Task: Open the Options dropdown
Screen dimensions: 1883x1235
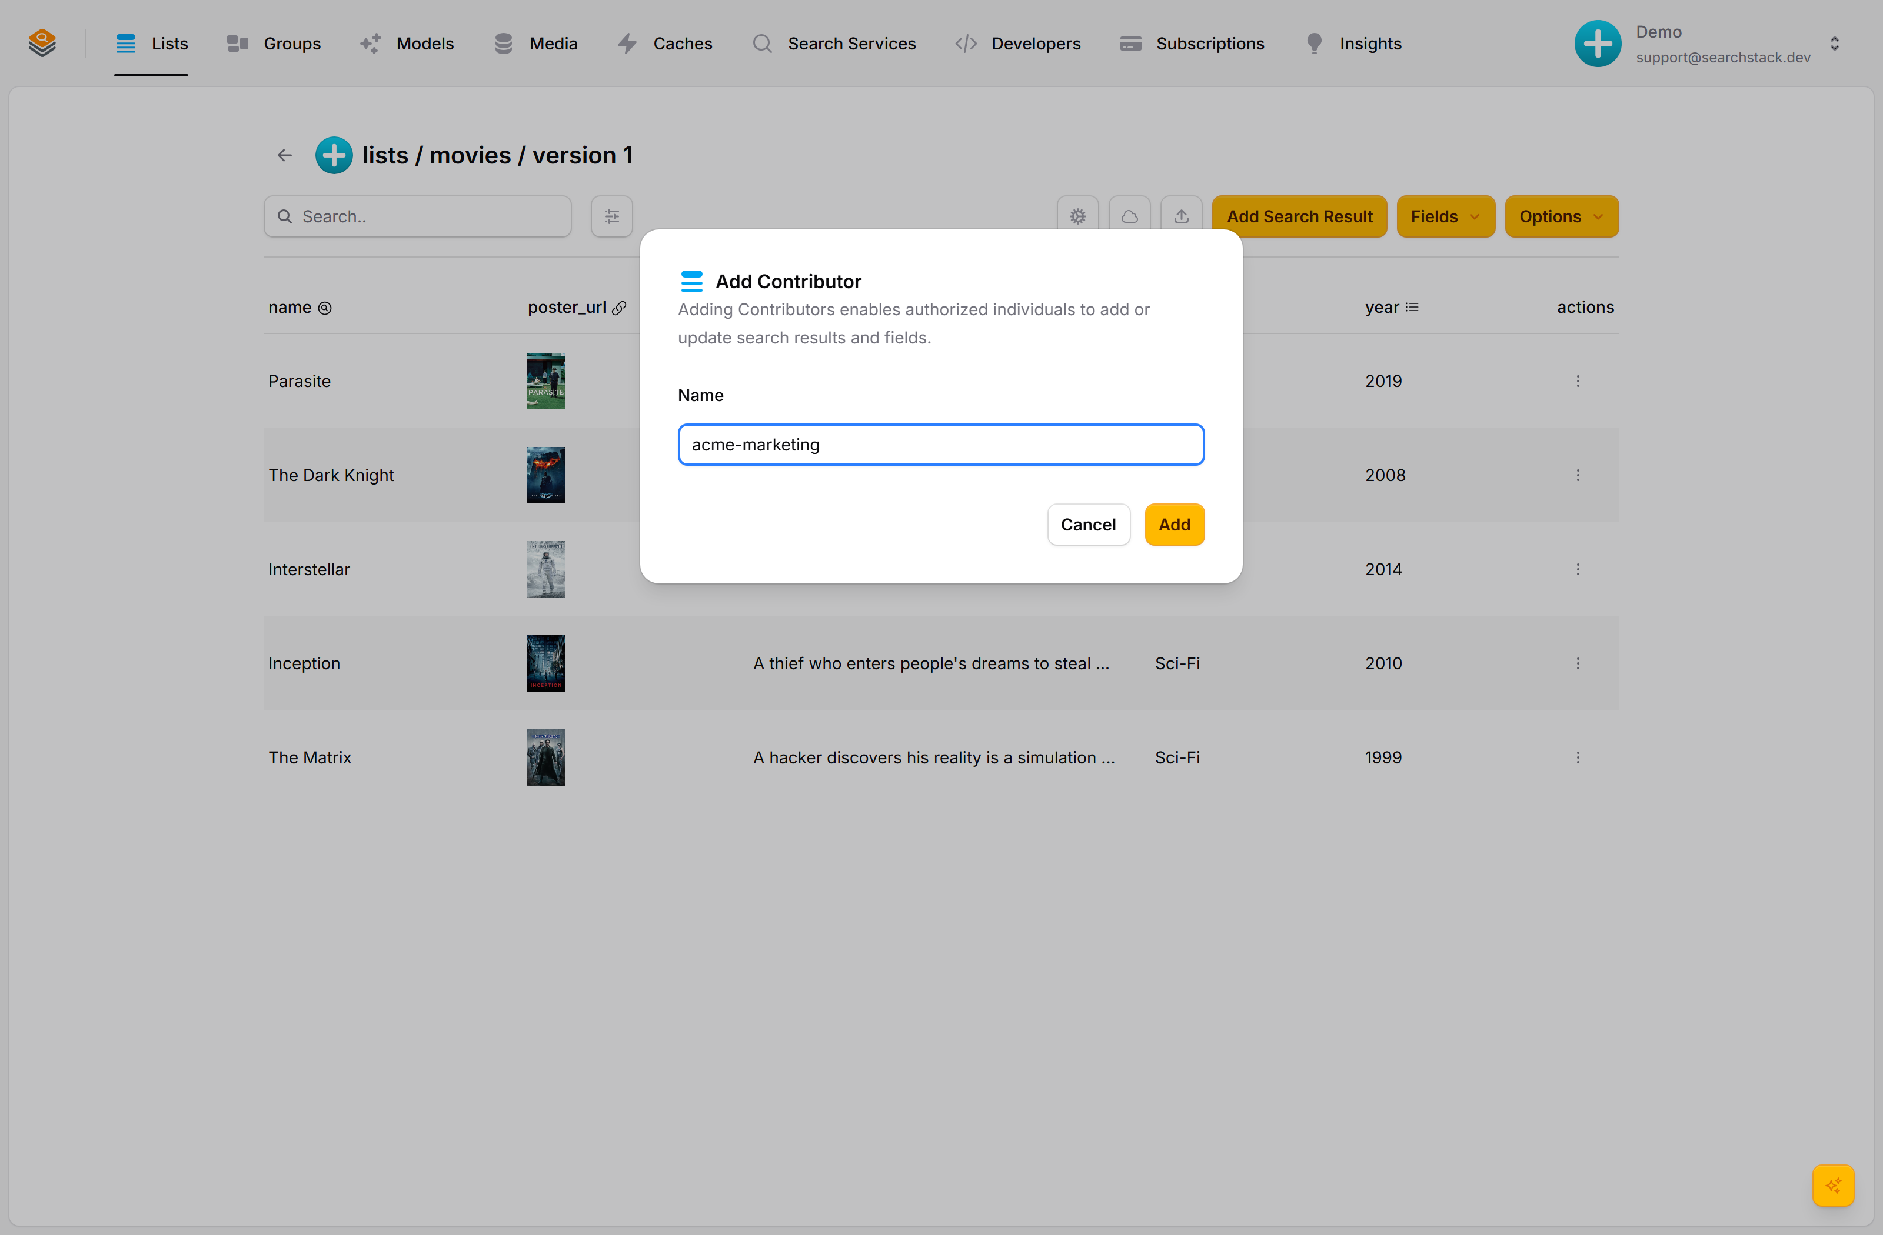Action: pos(1561,216)
